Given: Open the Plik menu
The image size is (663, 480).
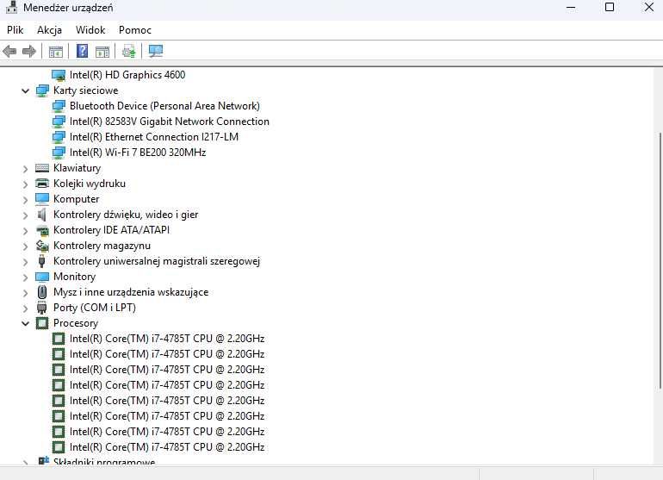Looking at the screenshot, I should pyautogui.click(x=15, y=30).
